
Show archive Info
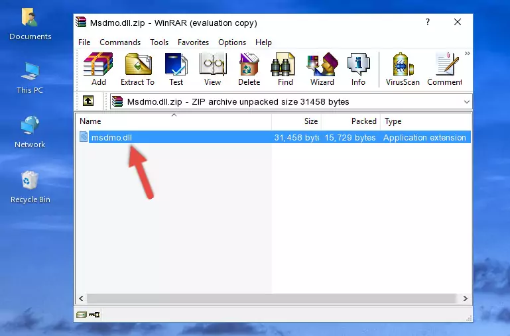(x=358, y=69)
